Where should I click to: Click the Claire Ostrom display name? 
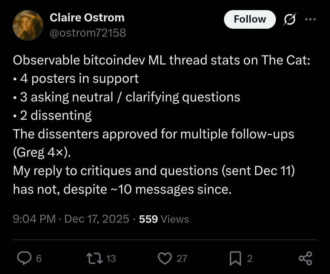pyautogui.click(x=87, y=17)
